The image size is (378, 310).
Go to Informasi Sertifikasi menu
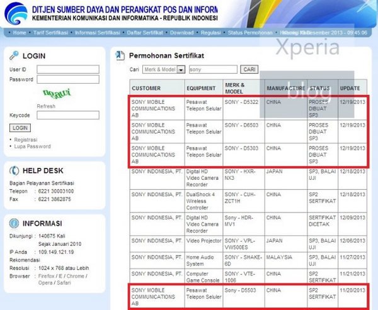point(98,33)
